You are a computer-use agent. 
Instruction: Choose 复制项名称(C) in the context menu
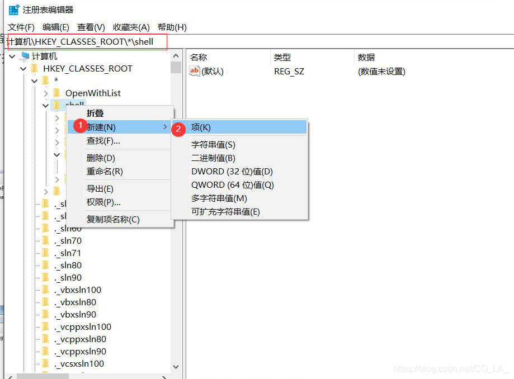(x=120, y=220)
